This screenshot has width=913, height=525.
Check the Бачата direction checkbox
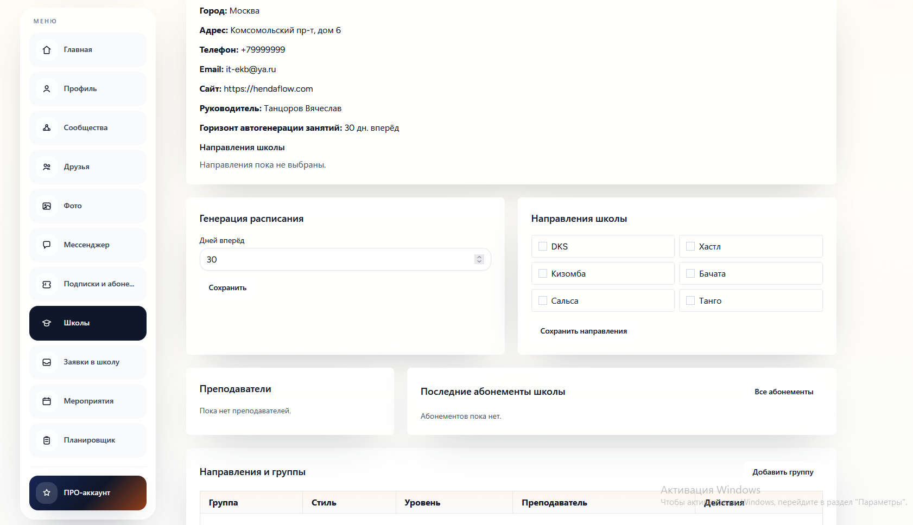click(x=690, y=273)
